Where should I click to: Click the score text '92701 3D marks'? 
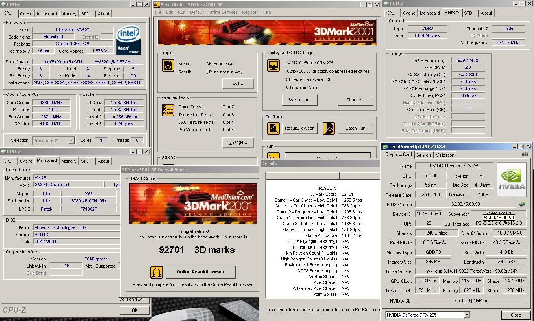click(x=197, y=250)
